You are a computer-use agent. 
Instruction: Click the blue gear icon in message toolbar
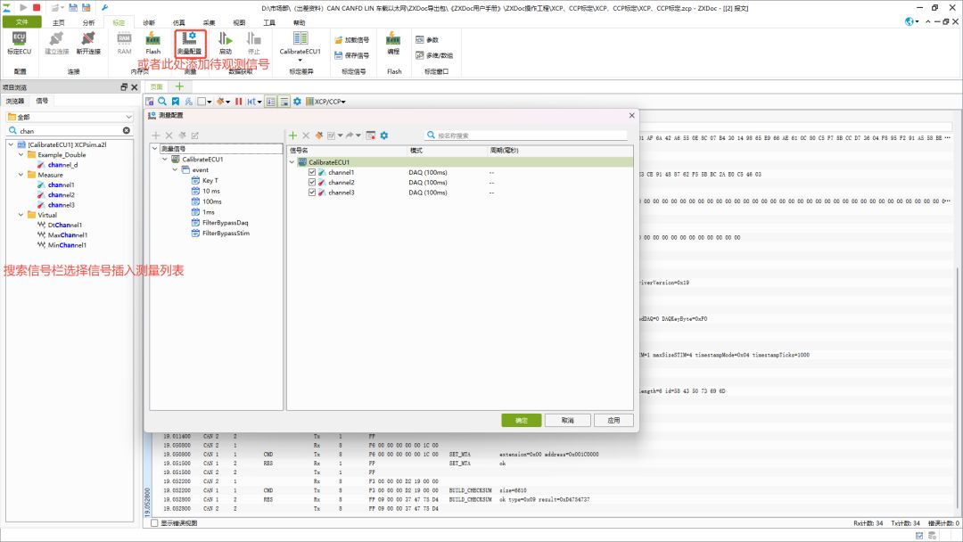point(297,102)
